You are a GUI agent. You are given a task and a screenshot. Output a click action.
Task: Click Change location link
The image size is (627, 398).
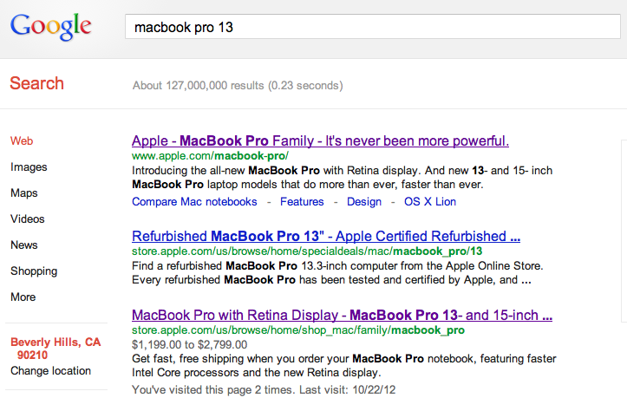pyautogui.click(x=50, y=370)
